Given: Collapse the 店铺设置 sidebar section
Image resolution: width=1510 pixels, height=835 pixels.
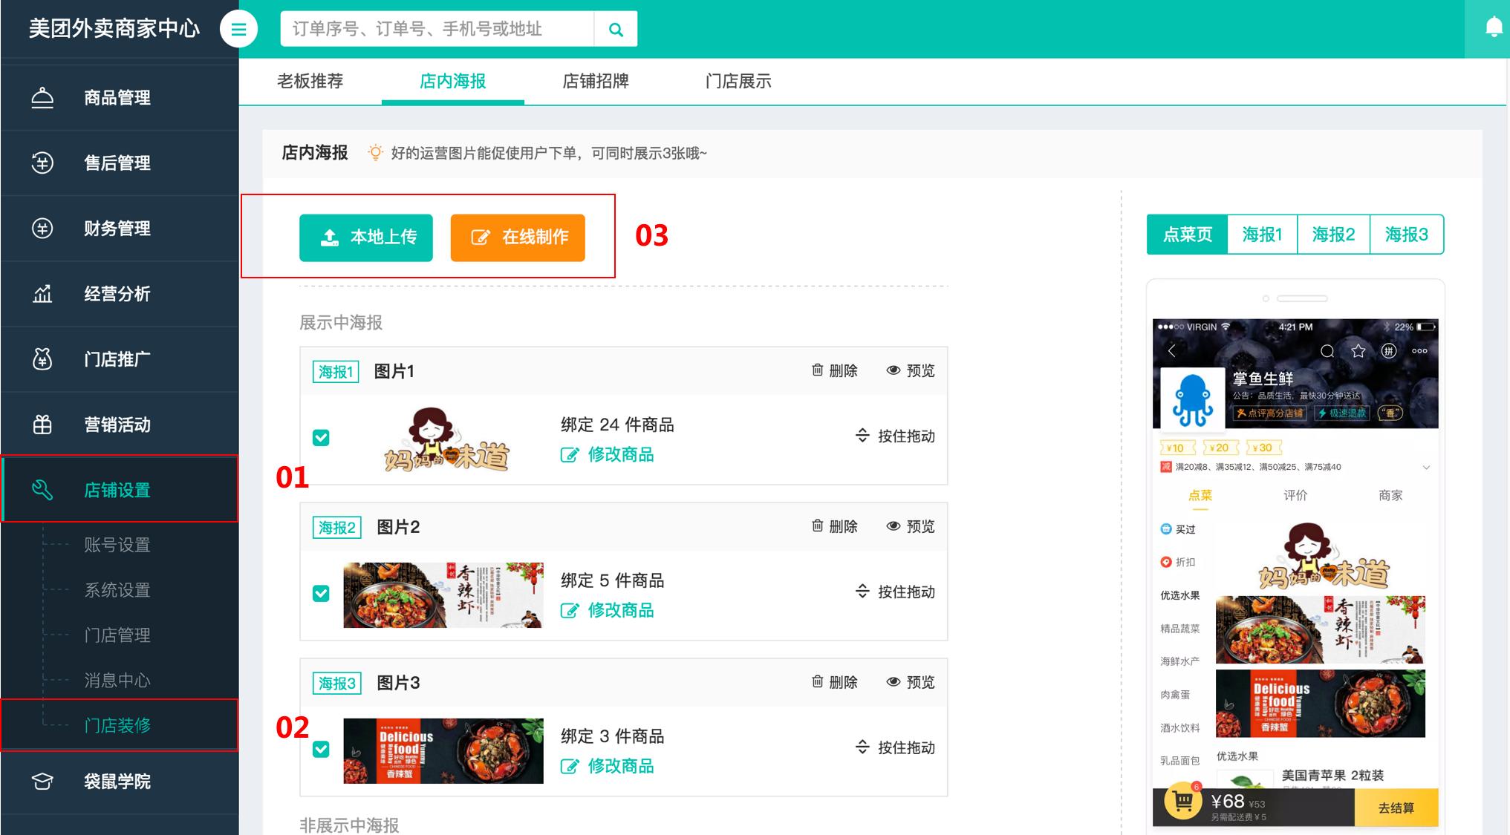Looking at the screenshot, I should tap(120, 489).
